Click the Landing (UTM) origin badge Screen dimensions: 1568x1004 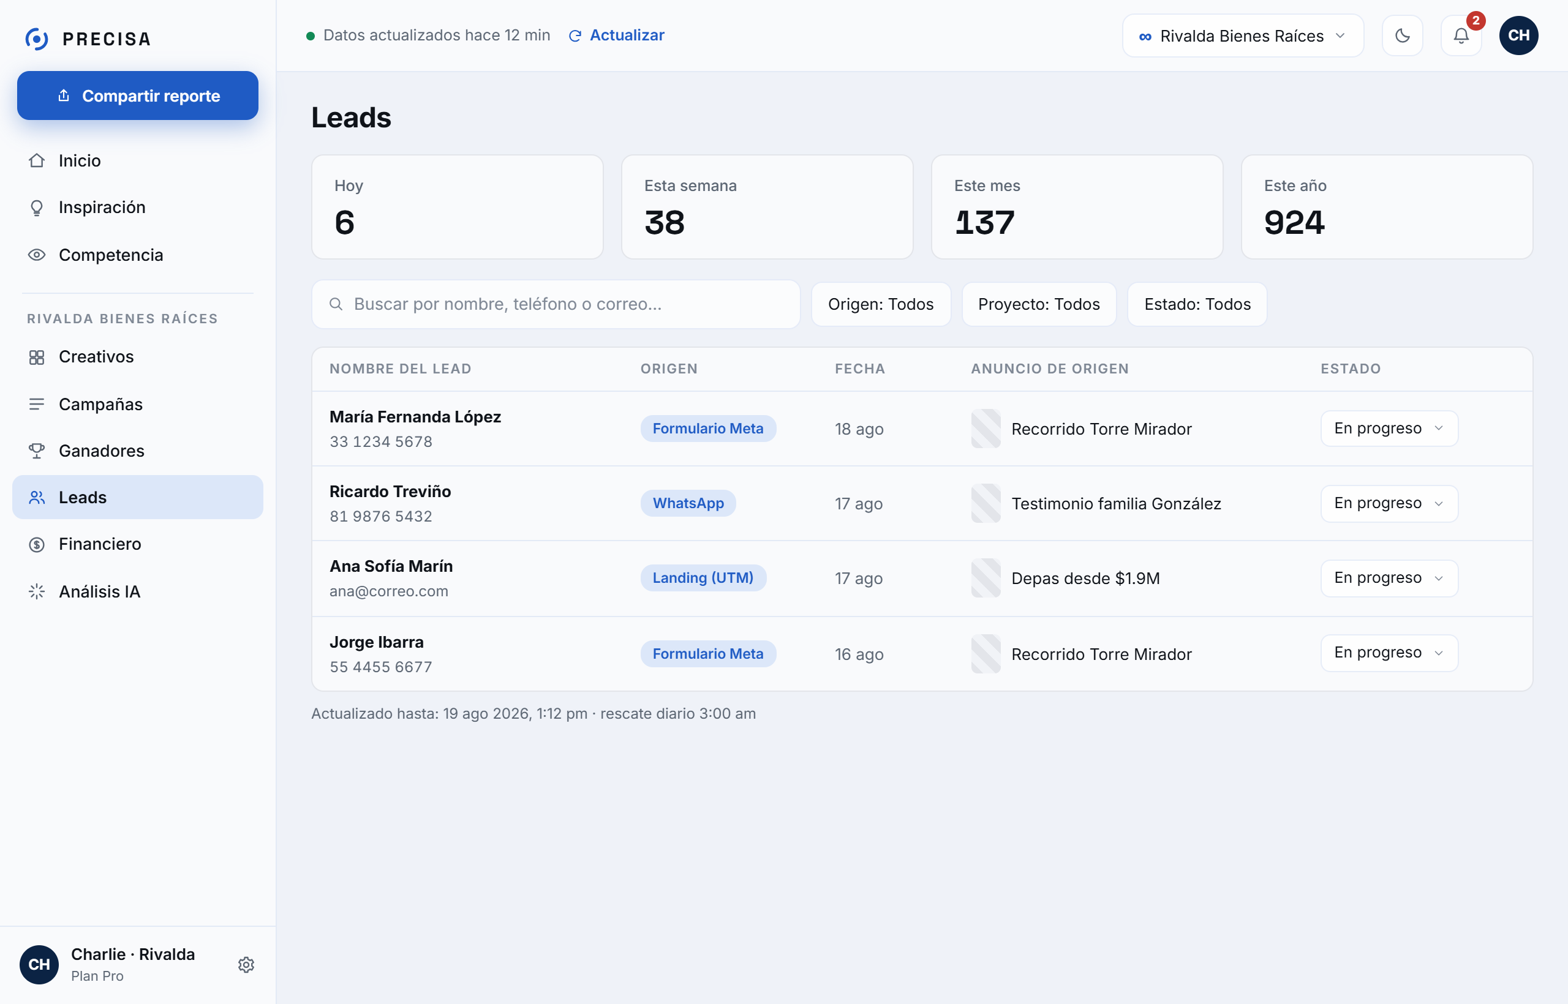[x=703, y=579]
